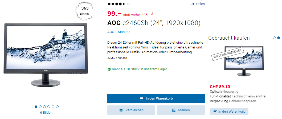Select the last image carousel dot

[57, 107]
